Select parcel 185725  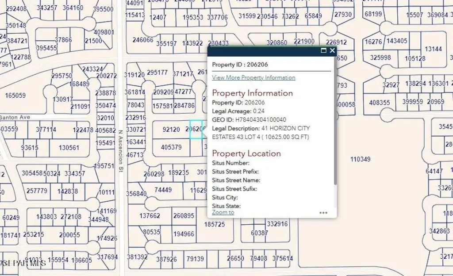click(x=215, y=225)
